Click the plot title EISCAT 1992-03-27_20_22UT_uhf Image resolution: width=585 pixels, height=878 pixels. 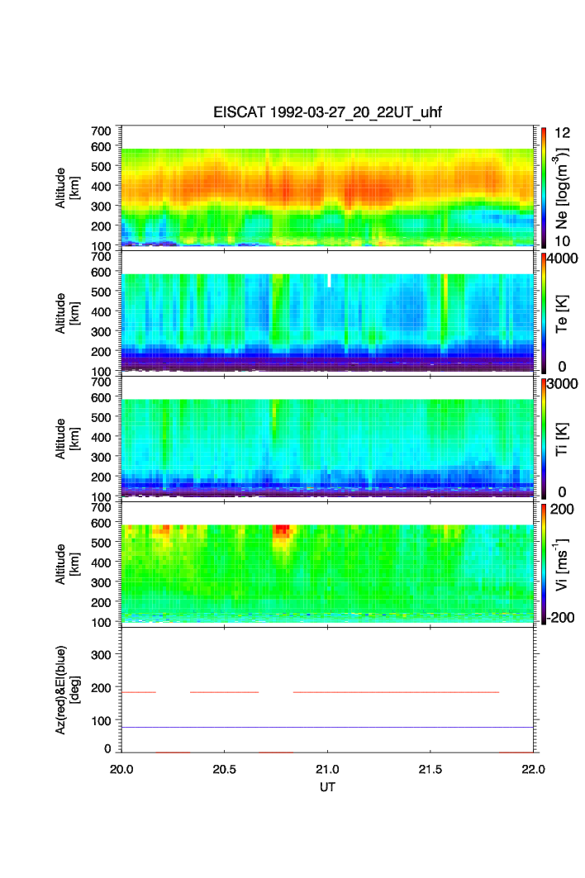(327, 112)
